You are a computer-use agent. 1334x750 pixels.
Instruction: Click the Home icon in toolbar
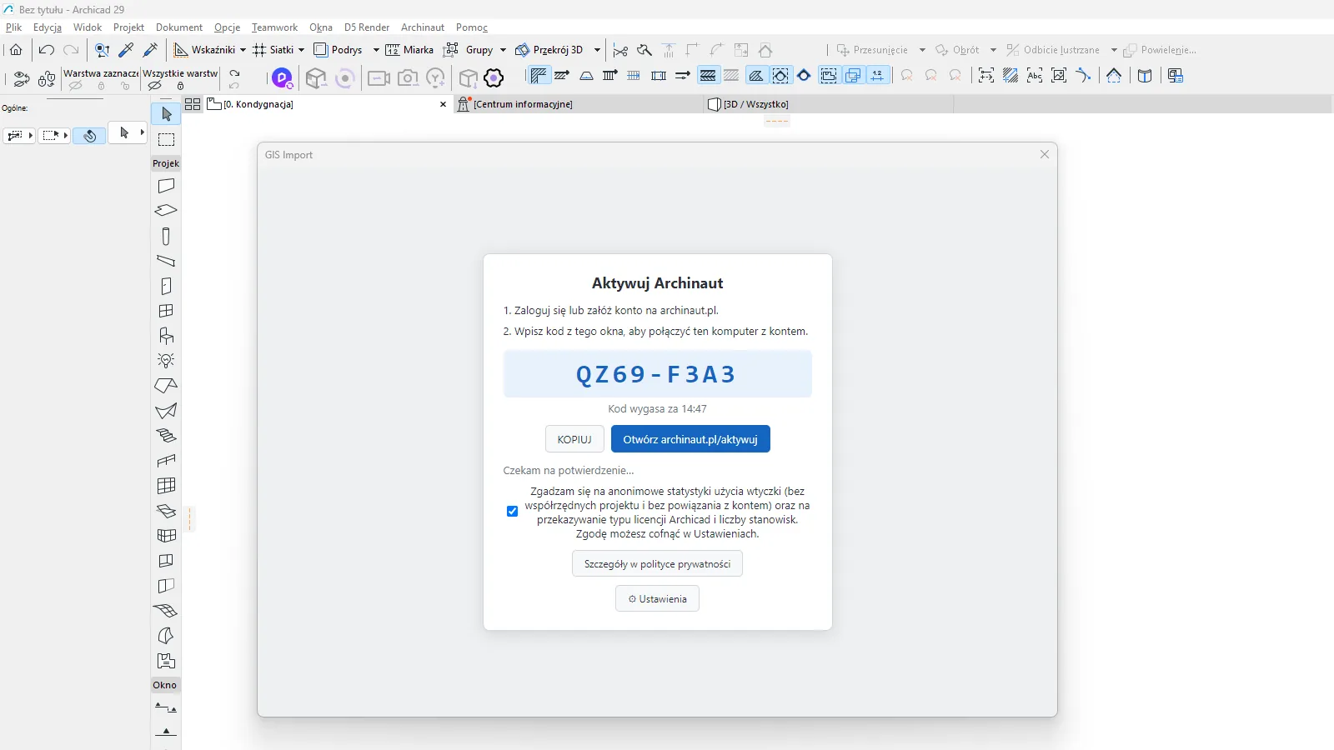pyautogui.click(x=16, y=50)
